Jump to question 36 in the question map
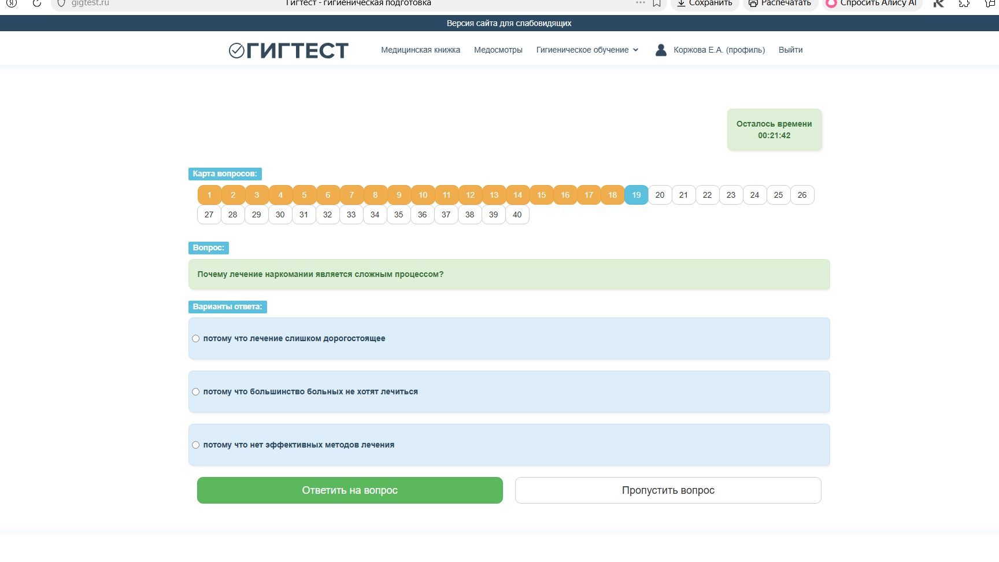The image size is (999, 562). click(x=422, y=215)
